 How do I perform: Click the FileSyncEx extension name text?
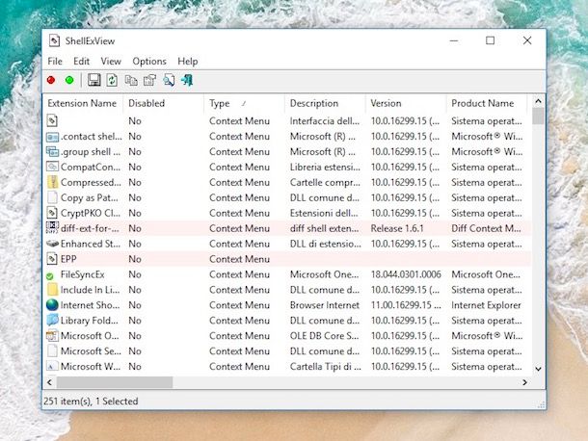(83, 274)
